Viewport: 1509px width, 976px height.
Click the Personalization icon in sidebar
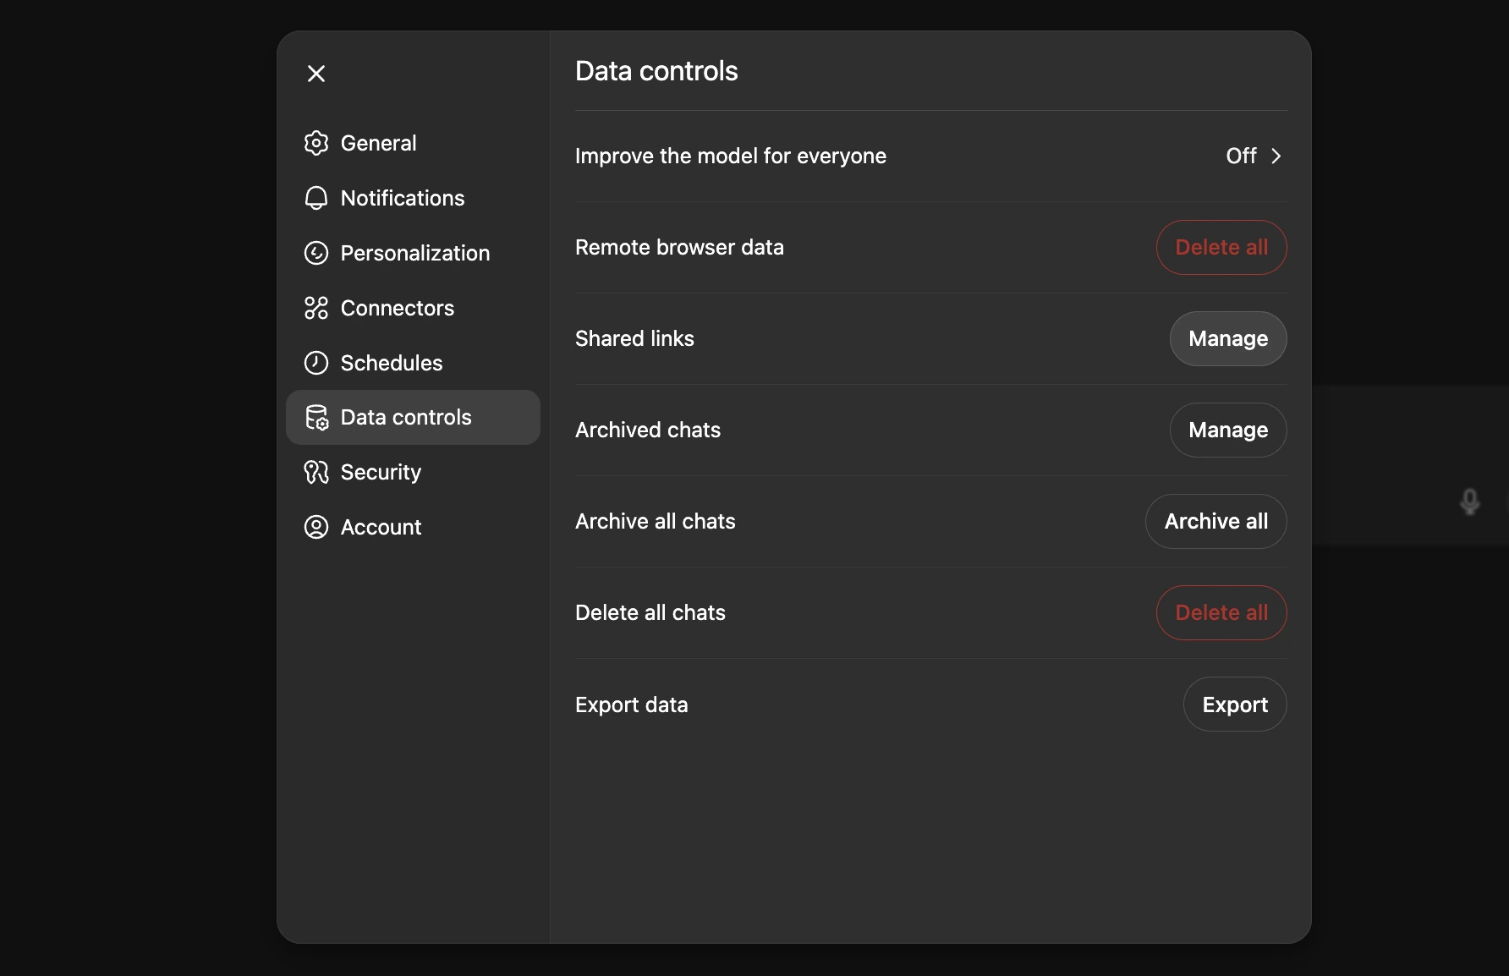tap(316, 253)
